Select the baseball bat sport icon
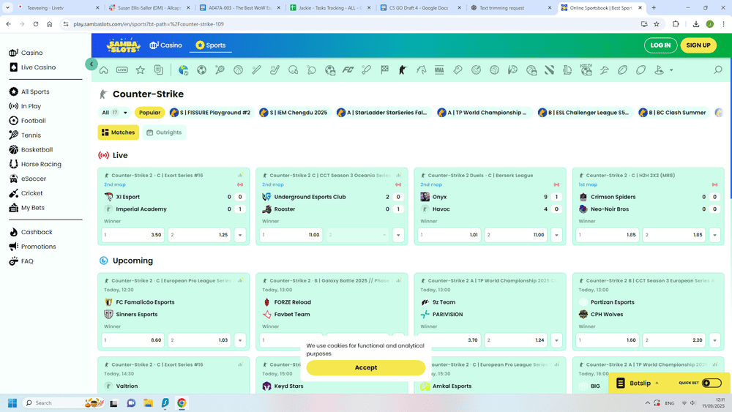The height and width of the screenshot is (412, 732). coord(256,70)
